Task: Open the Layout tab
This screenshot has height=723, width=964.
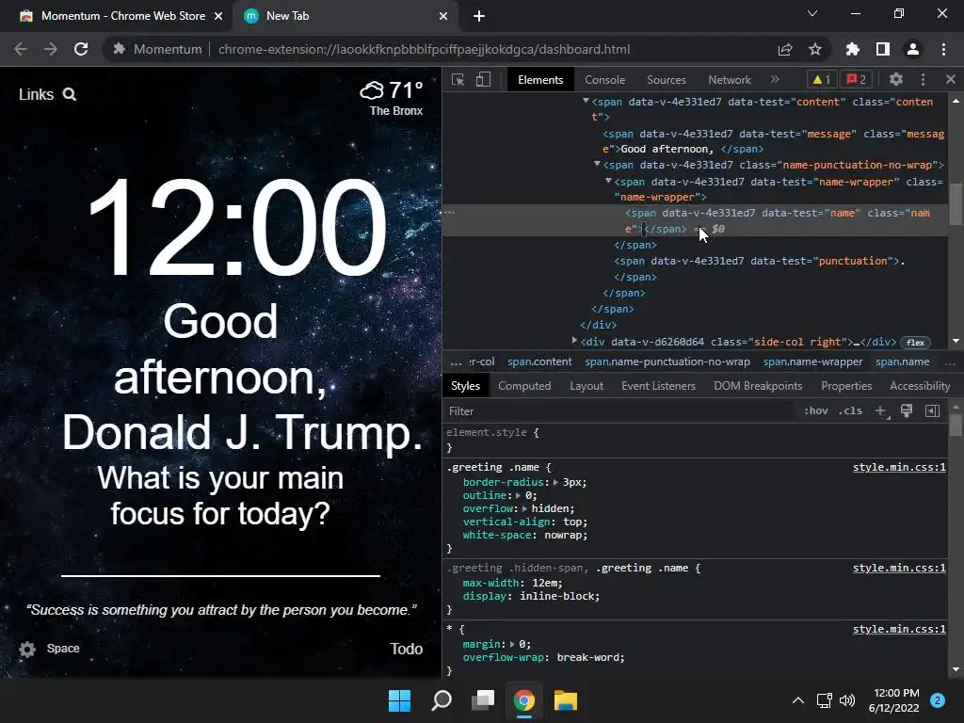Action: (x=586, y=386)
